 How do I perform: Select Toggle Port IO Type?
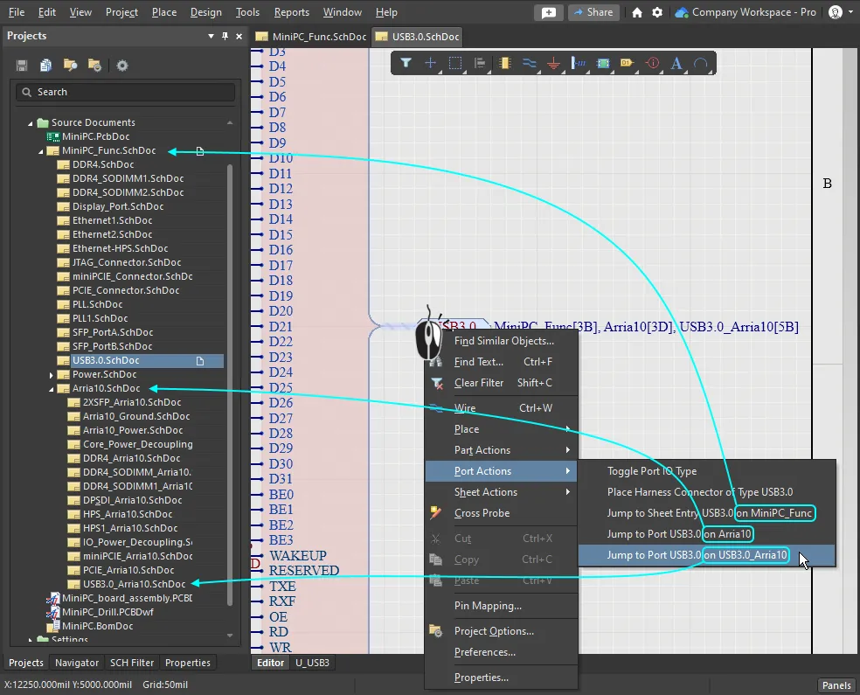(x=707, y=471)
